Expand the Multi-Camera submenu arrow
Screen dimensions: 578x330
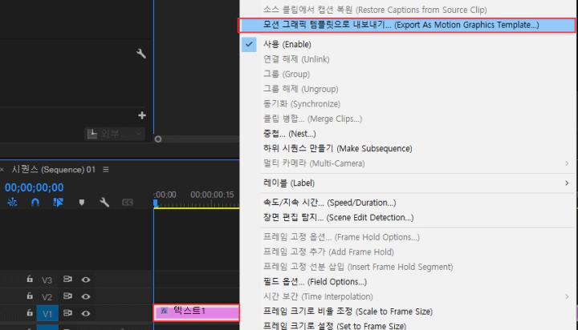tap(567, 163)
